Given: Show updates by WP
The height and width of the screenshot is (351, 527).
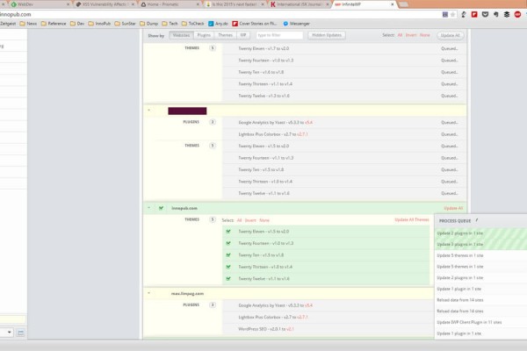Looking at the screenshot, I should pyautogui.click(x=243, y=35).
